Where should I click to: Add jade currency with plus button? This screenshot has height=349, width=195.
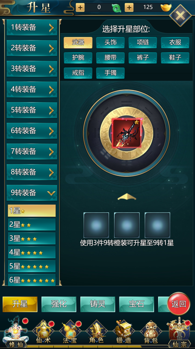[80, 8]
